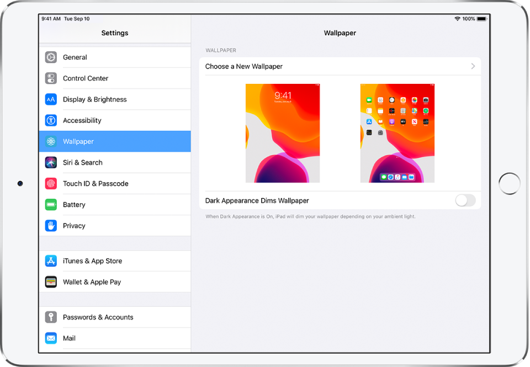Expand Choose a New Wallpaper via its chevron
The height and width of the screenshot is (367, 530).
pos(473,66)
